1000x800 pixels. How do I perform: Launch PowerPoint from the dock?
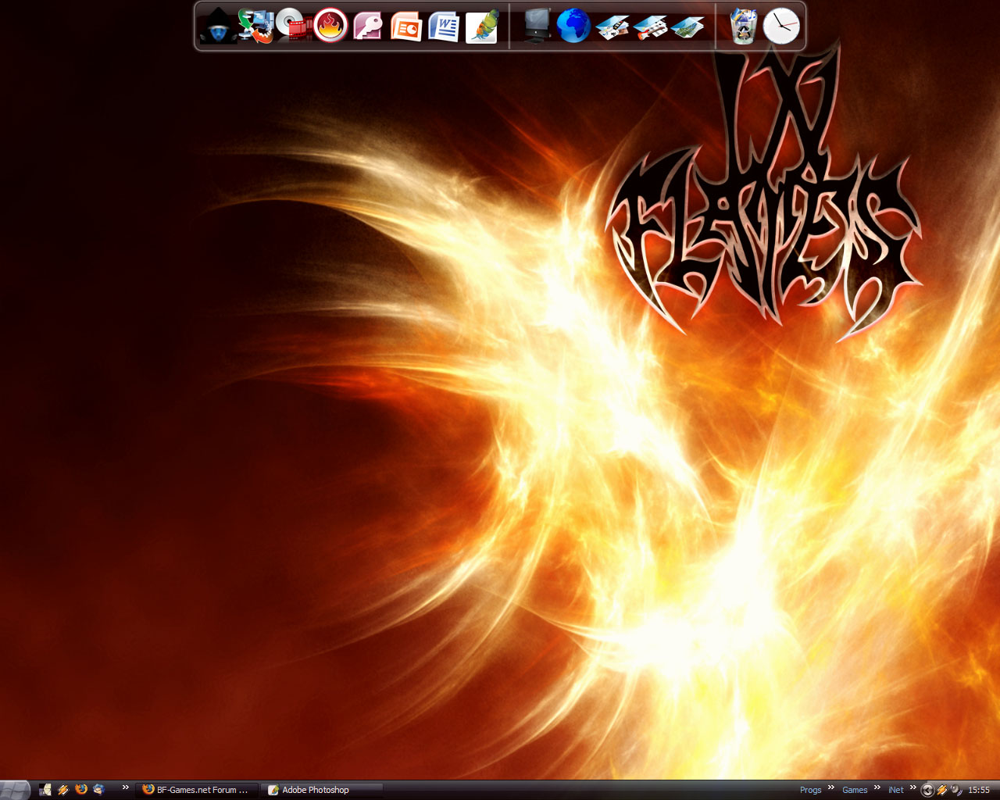click(x=405, y=27)
